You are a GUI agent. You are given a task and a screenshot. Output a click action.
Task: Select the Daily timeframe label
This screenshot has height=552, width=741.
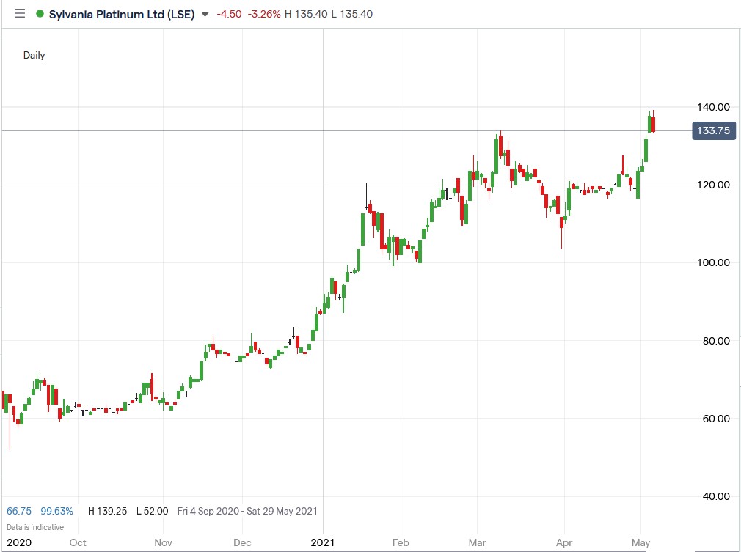(x=34, y=55)
